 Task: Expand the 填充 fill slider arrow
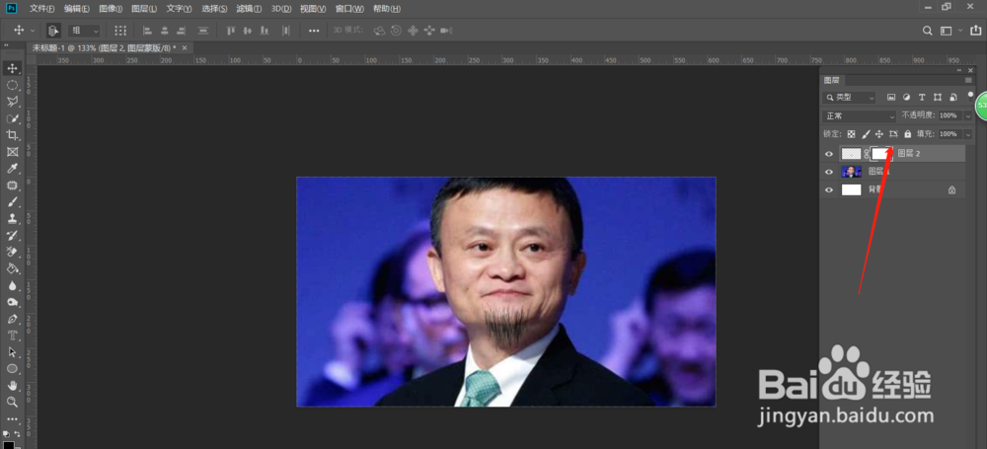(968, 134)
